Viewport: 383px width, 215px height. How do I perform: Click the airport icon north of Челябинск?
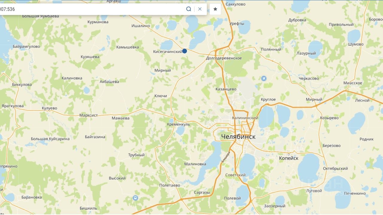point(264,78)
